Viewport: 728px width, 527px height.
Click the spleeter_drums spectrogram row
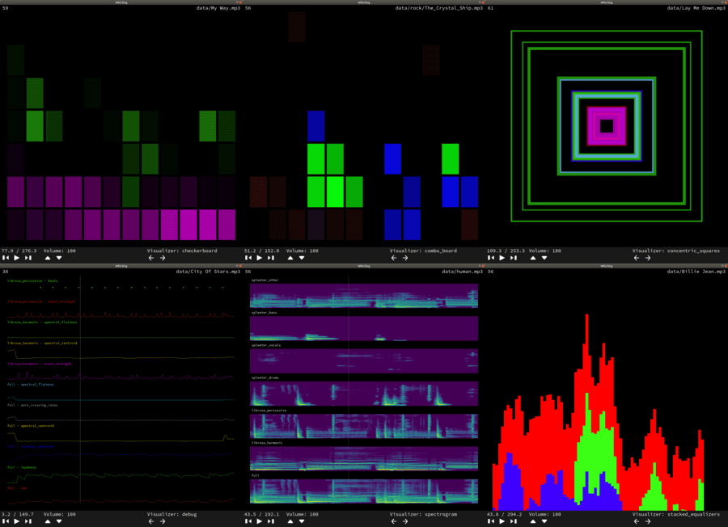coord(364,394)
